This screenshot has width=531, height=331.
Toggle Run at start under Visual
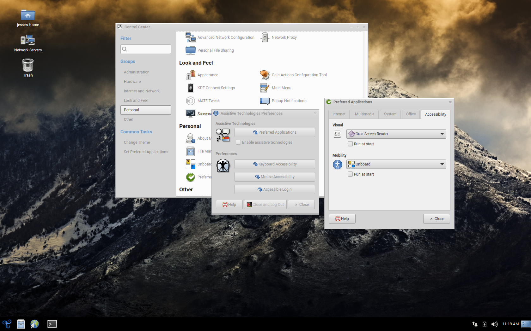tap(350, 144)
